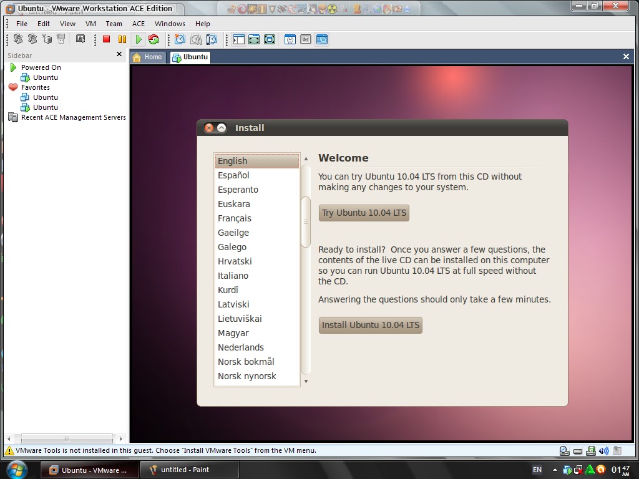Click the Console view toolbar icon
This screenshot has width=639, height=479.
322,39
